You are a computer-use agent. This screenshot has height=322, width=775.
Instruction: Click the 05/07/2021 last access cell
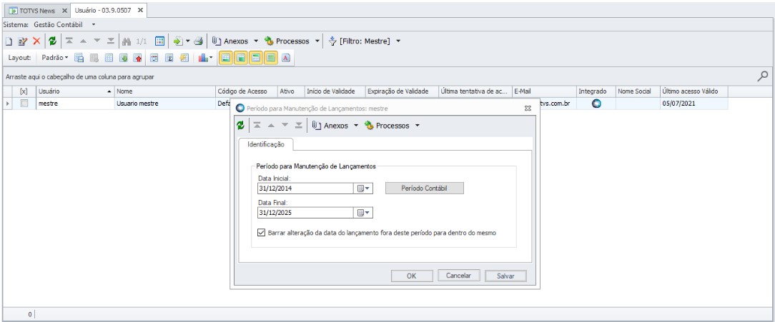(694, 104)
